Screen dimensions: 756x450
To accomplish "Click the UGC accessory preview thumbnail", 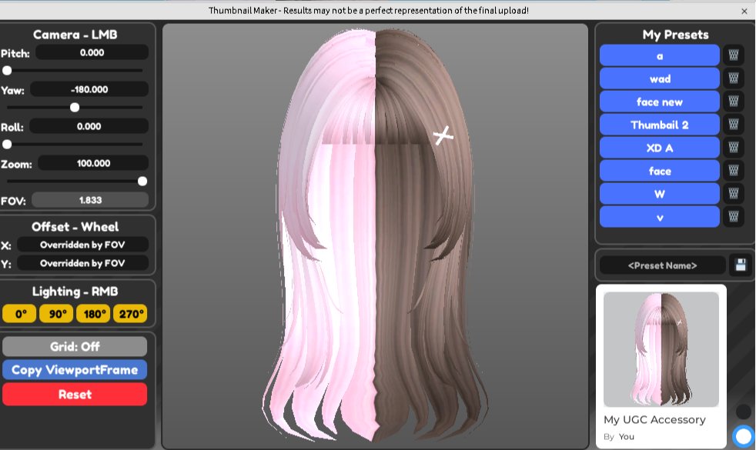I will coord(661,348).
